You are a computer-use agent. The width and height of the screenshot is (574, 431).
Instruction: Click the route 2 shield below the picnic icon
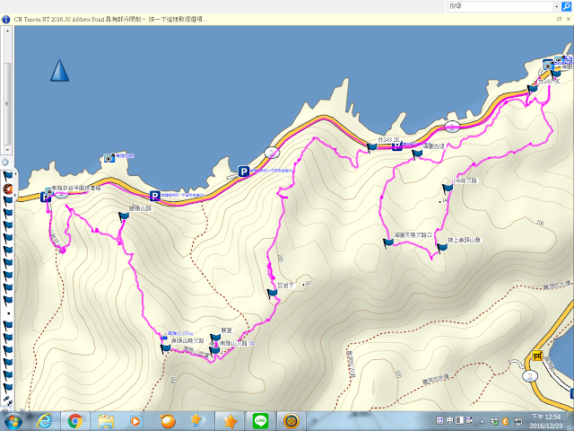click(530, 375)
